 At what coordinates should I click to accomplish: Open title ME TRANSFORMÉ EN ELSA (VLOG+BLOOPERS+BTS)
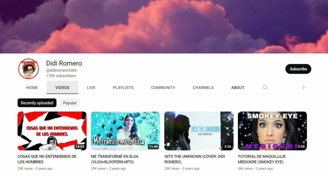coord(115,159)
